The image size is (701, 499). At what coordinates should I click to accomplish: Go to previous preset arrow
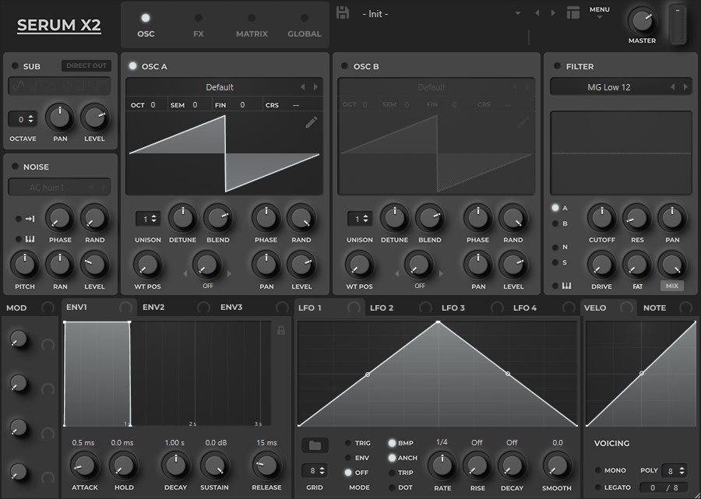(537, 13)
